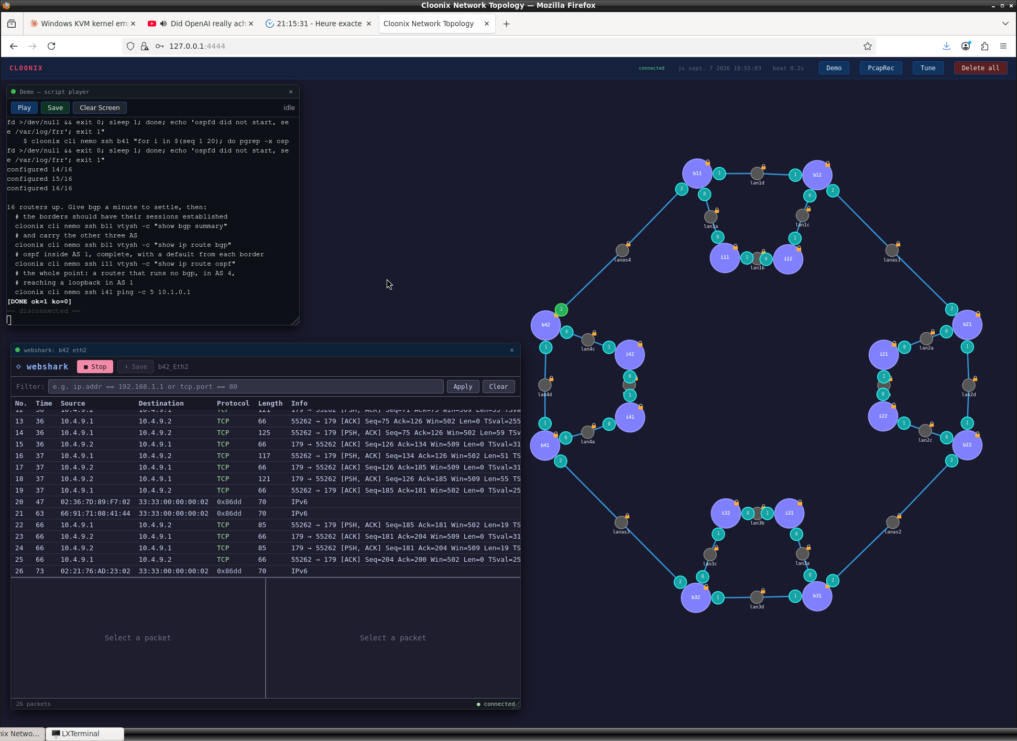
Task: Click the lanas1 LAN node
Action: click(x=892, y=250)
